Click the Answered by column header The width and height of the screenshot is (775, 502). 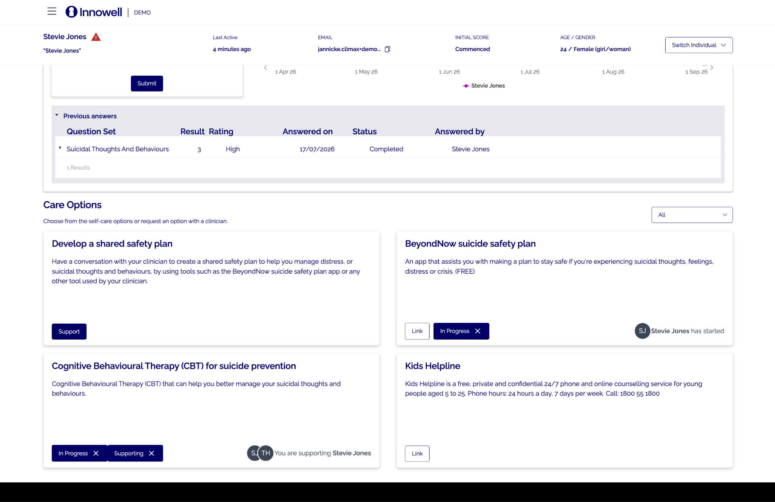460,132
